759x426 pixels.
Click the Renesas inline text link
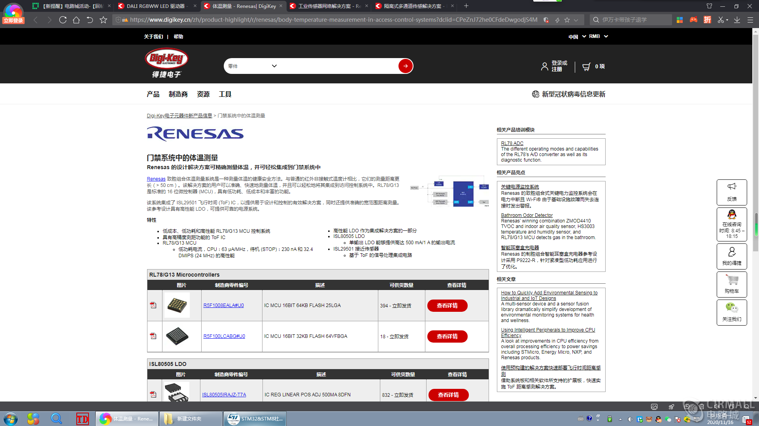pos(156,179)
